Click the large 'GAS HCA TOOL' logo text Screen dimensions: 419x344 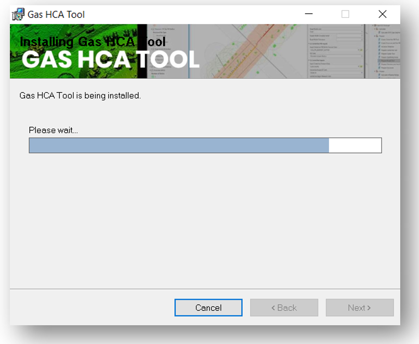coord(110,60)
